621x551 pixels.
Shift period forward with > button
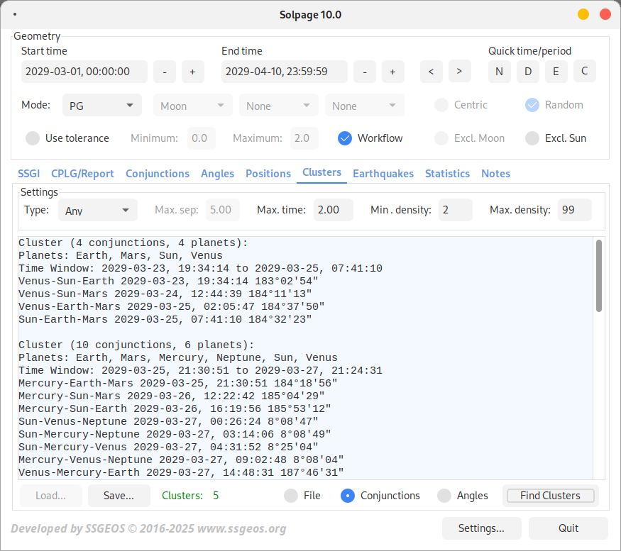pos(459,71)
